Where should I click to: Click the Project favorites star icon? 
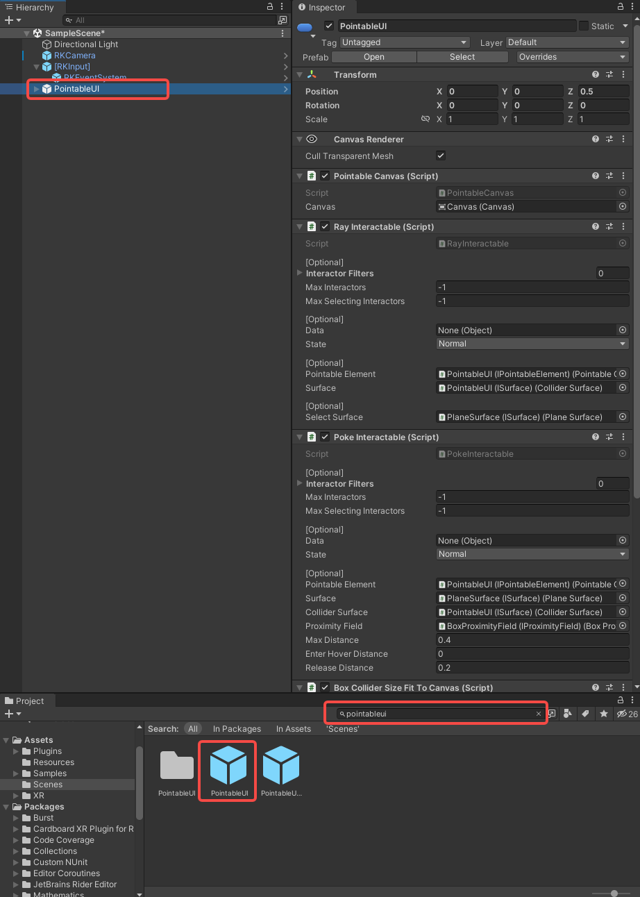[x=604, y=714]
